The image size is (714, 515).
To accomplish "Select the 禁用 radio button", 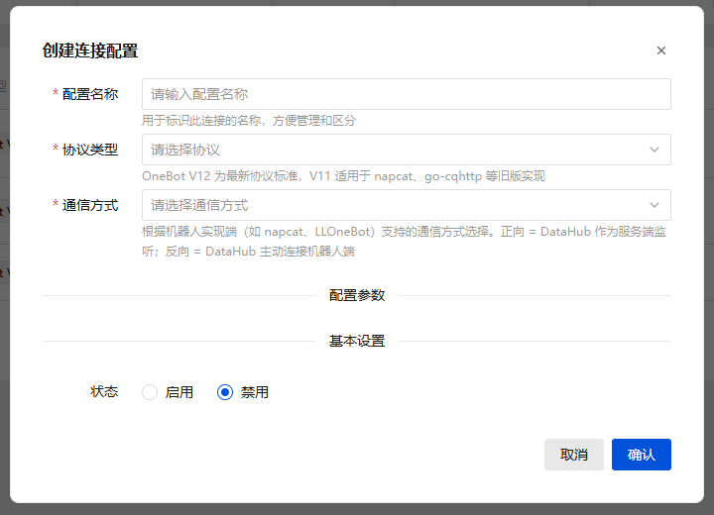I will pyautogui.click(x=225, y=392).
